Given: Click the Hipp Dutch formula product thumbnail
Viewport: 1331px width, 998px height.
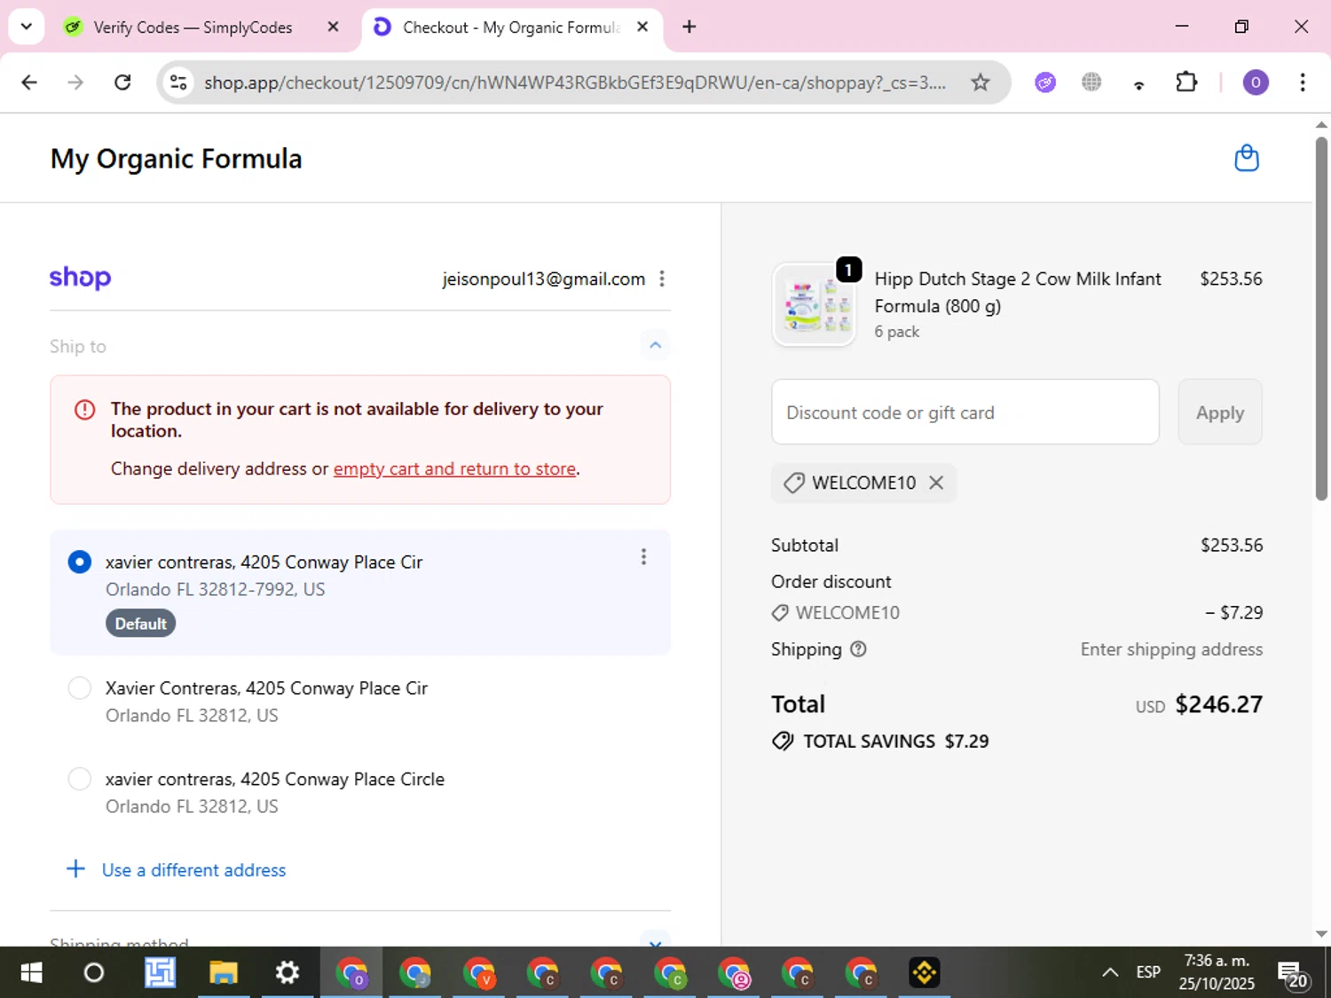Looking at the screenshot, I should [815, 304].
